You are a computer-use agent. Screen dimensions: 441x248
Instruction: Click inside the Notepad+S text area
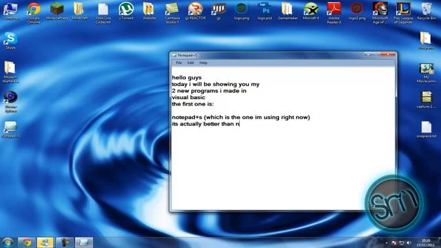click(x=283, y=138)
